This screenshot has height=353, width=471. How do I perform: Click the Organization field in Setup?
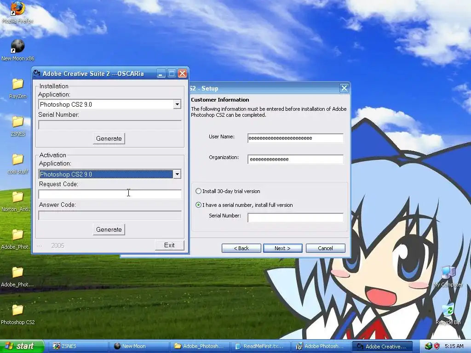point(296,159)
